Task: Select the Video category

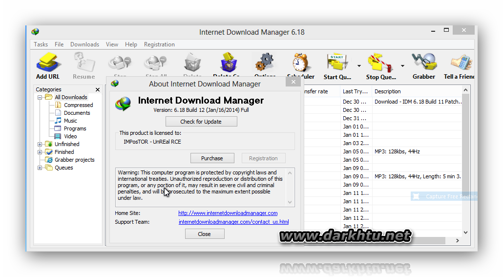Action: click(x=70, y=136)
